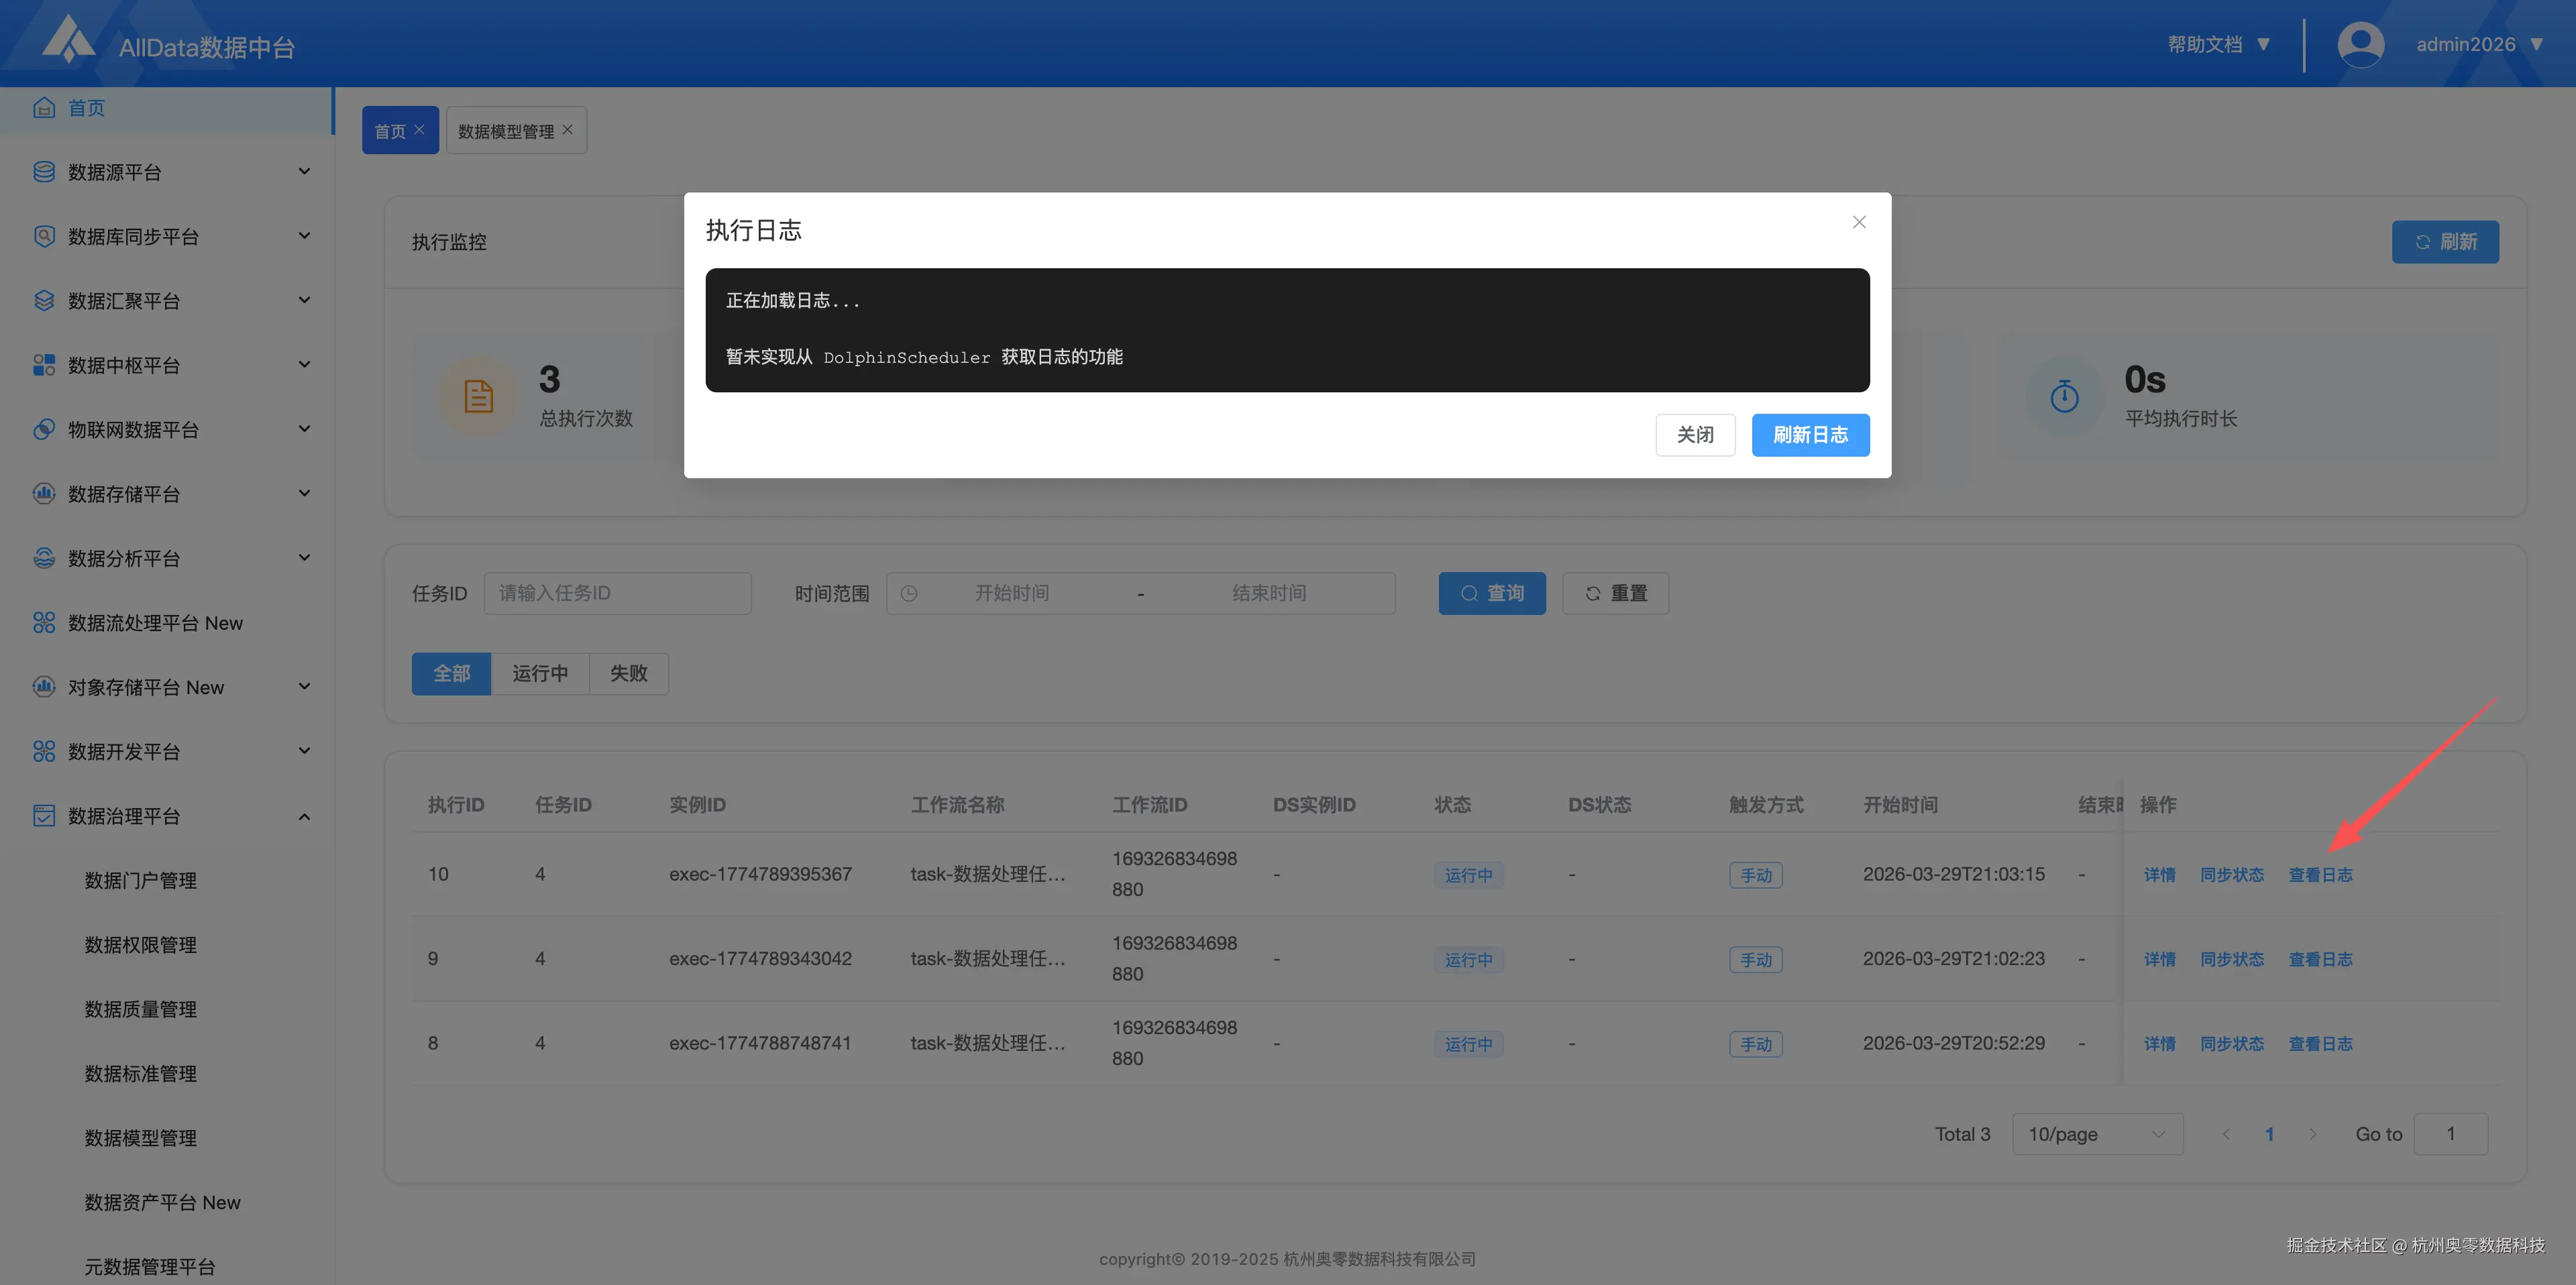Collapse the 数据治理平台 menu chevron
Image resolution: width=2576 pixels, height=1285 pixels.
tap(304, 817)
